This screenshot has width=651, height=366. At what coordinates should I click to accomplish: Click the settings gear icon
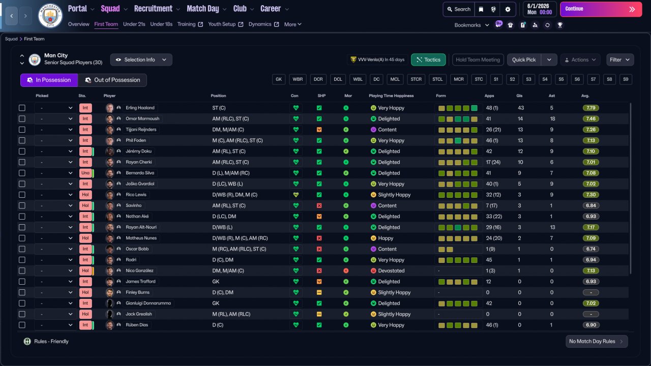click(508, 9)
